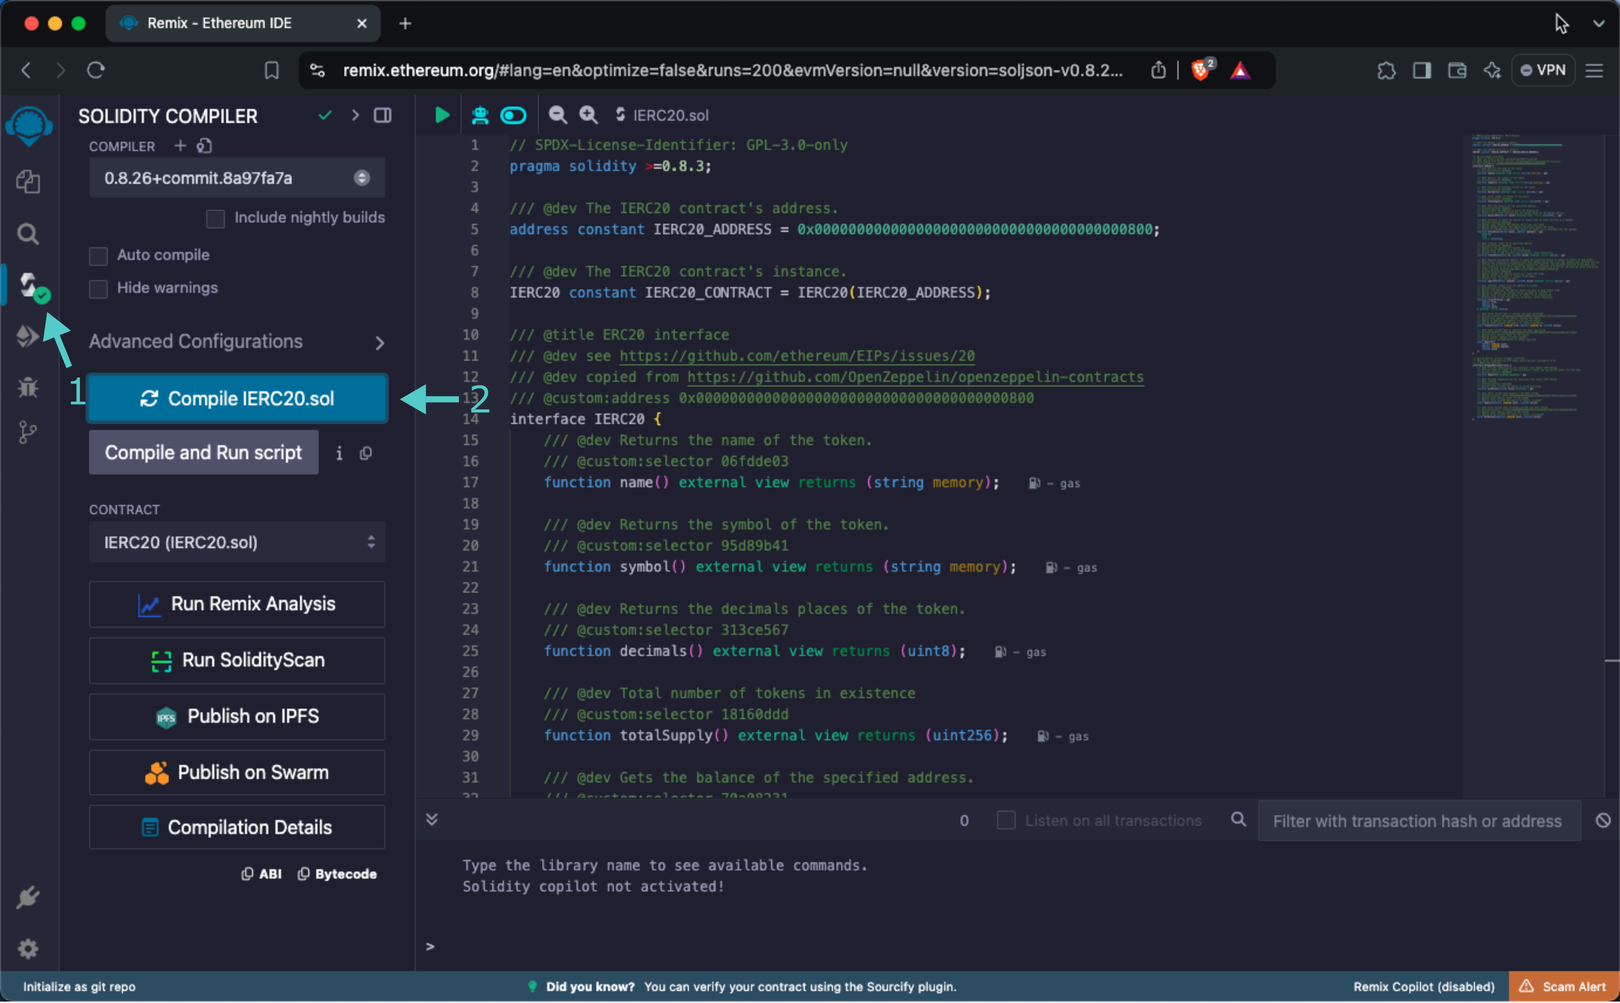Open the github.com/ethereum/EIPs/issues/20 link
The image size is (1620, 1003).
click(x=797, y=356)
